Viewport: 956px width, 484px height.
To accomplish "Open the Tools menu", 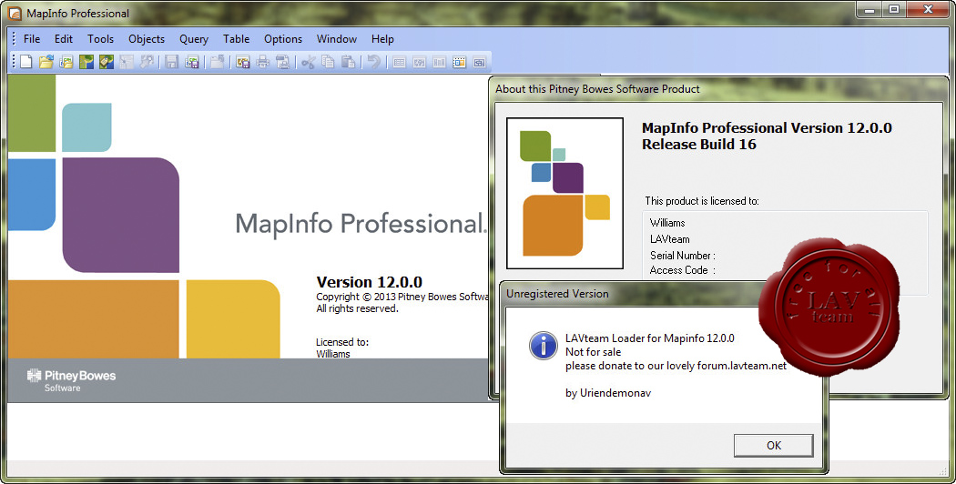I will point(100,38).
